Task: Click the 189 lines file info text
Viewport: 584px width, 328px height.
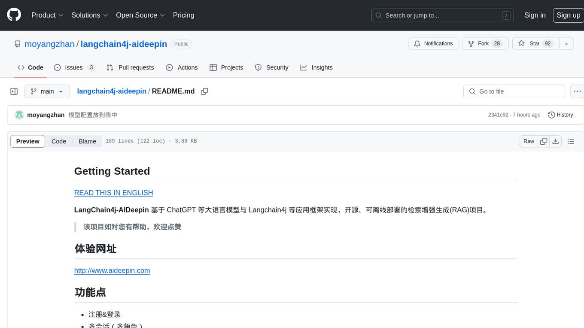Action: click(x=151, y=141)
